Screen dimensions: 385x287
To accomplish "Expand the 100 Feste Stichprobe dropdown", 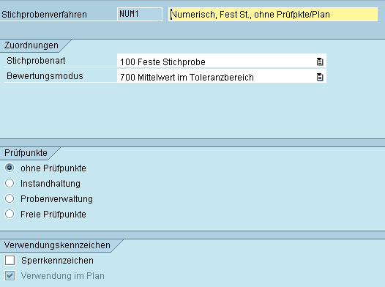I will point(222,61).
